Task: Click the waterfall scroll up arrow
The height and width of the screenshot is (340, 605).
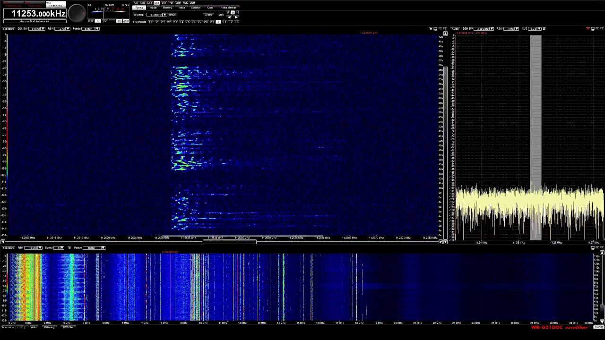Action: coord(445,34)
